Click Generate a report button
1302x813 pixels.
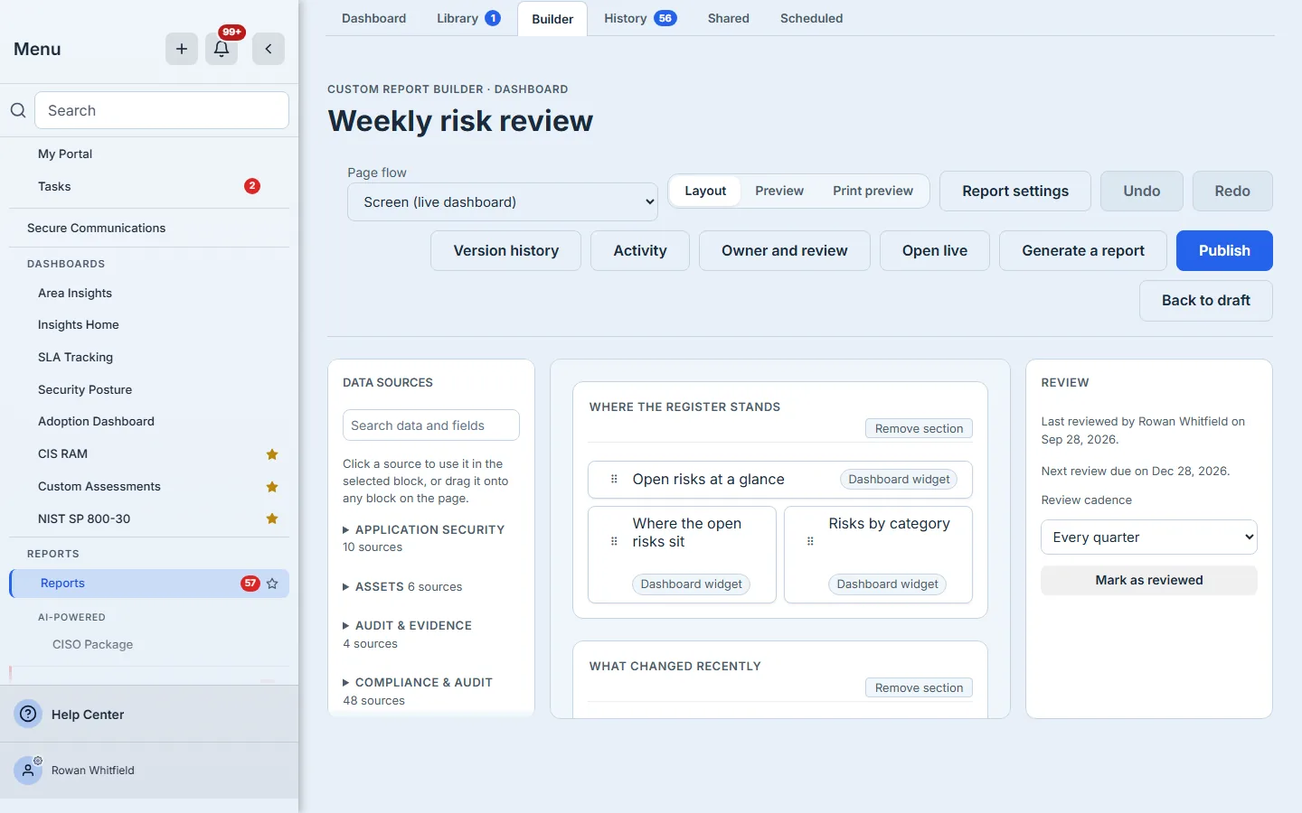(x=1083, y=250)
